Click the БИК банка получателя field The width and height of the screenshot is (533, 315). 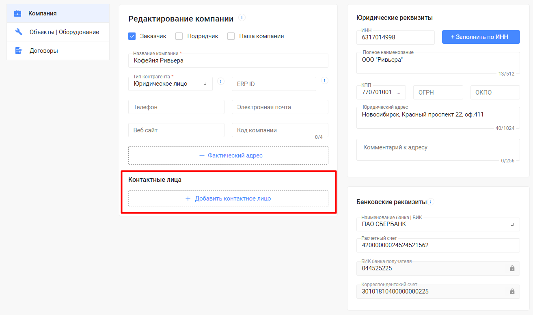click(438, 268)
